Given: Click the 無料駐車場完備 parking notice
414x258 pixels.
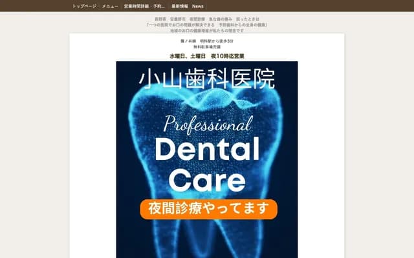Looking at the screenshot, I should coord(206,48).
